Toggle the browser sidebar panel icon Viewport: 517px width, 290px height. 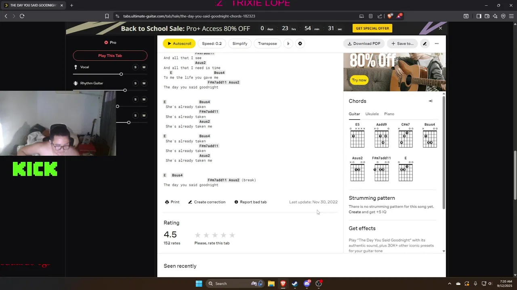pos(479,16)
